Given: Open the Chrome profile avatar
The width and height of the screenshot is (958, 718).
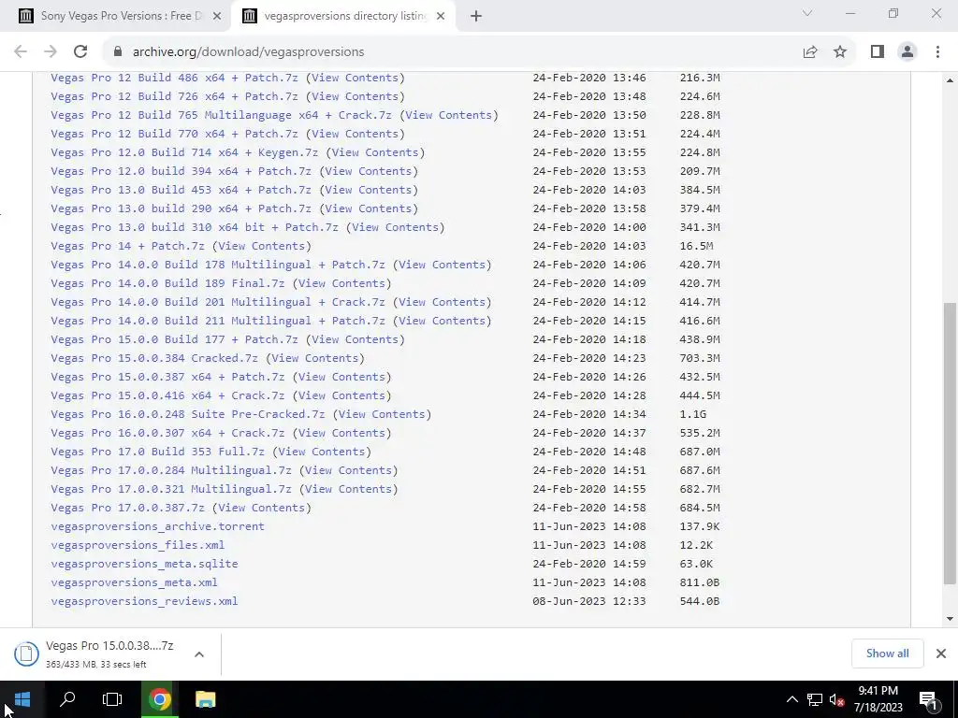Looking at the screenshot, I should coord(907,52).
